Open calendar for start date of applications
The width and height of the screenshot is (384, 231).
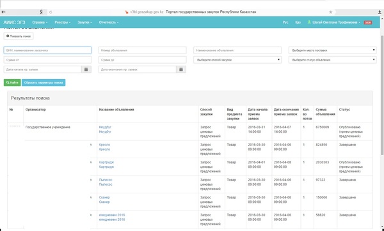coord(86,70)
